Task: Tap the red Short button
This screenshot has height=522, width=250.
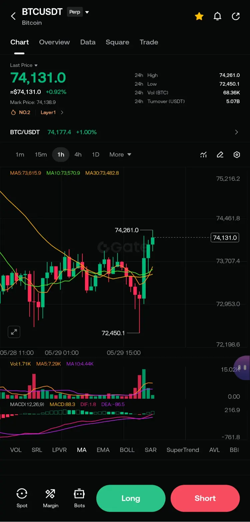Action: click(205, 498)
